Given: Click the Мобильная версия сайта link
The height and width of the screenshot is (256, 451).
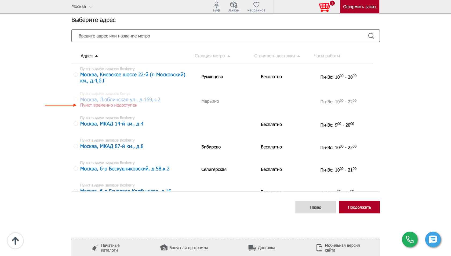Looking at the screenshot, I should (x=342, y=248).
